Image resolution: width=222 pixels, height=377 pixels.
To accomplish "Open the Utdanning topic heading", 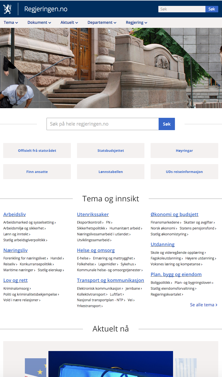I will pyautogui.click(x=163, y=244).
